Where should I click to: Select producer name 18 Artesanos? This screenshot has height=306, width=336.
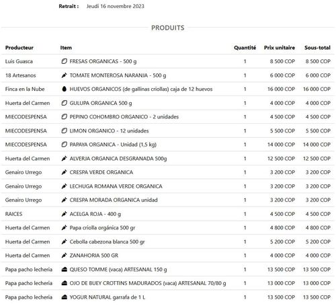pyautogui.click(x=20, y=75)
